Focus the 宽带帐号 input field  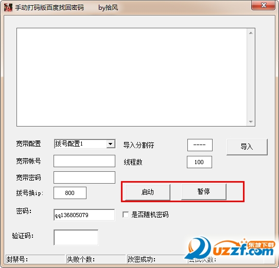84,161
